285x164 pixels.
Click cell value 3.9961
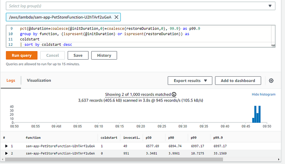point(174,153)
